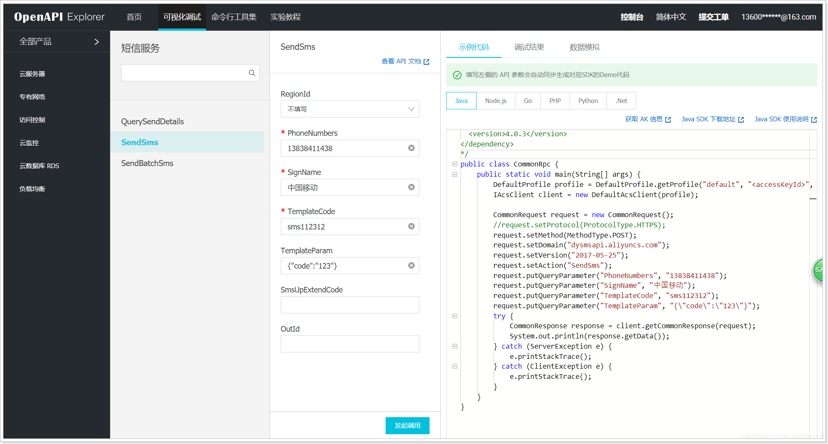Click the external link icon beside Java SDK 使用说明
Image resolution: width=828 pixels, height=444 pixels.
pyautogui.click(x=814, y=120)
